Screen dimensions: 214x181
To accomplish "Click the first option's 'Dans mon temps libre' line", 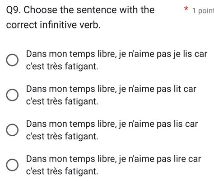I will pyautogui.click(x=116, y=54).
